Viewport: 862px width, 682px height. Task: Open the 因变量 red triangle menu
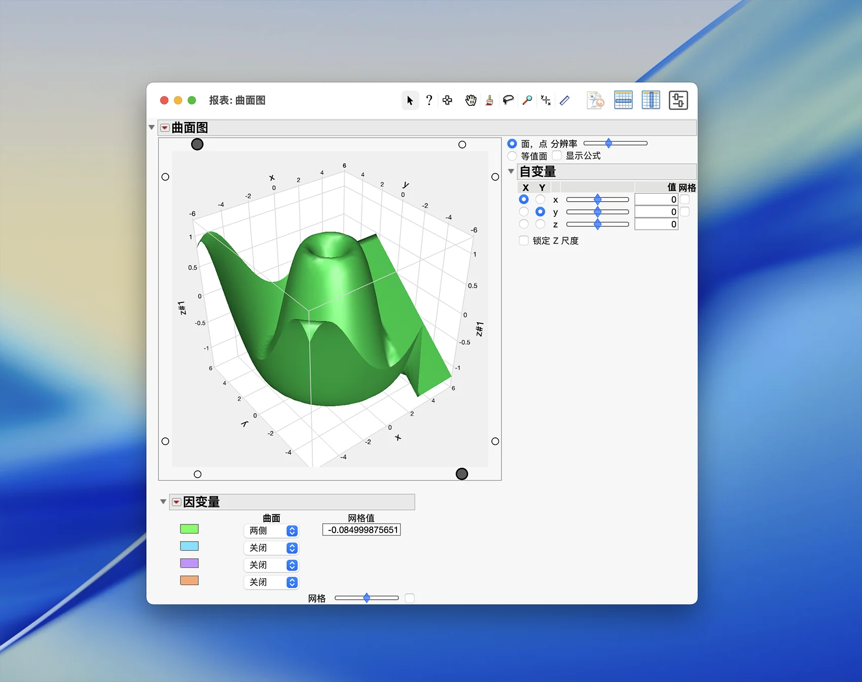tap(176, 502)
